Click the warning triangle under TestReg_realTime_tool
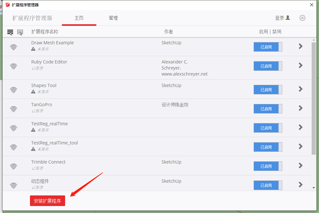This screenshot has width=319, height=213. pos(33,149)
